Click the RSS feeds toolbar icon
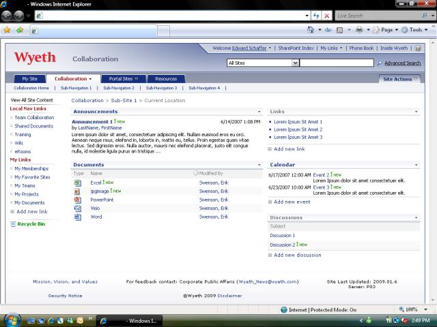Viewport: 437px width, 327px height. tap(339, 30)
